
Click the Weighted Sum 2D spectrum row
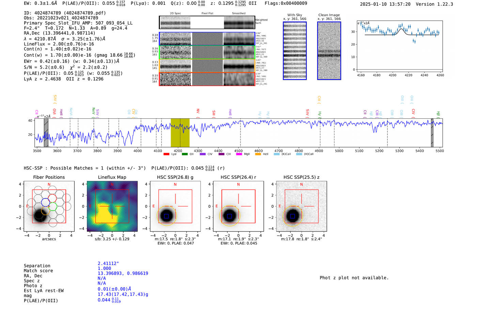click(x=207, y=22)
